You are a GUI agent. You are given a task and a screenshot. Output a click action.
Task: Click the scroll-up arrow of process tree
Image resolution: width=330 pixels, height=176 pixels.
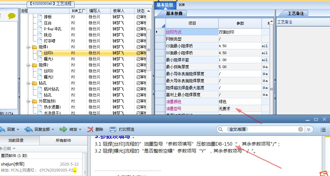(149, 11)
